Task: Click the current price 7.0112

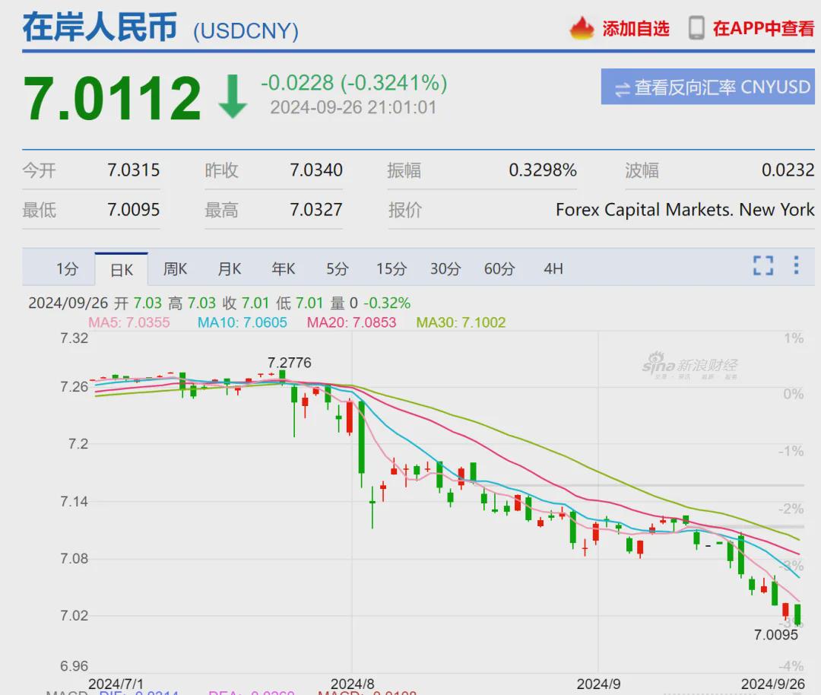Action: [x=112, y=98]
